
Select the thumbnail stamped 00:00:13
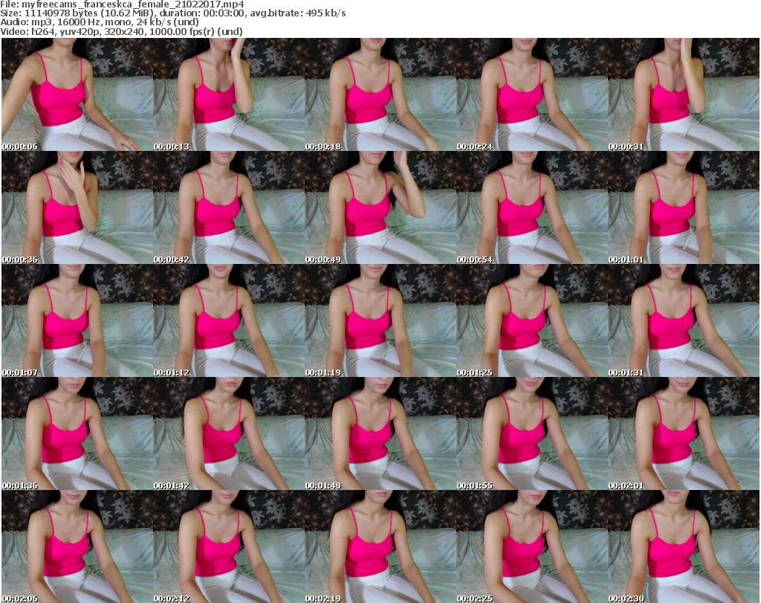tap(229, 94)
